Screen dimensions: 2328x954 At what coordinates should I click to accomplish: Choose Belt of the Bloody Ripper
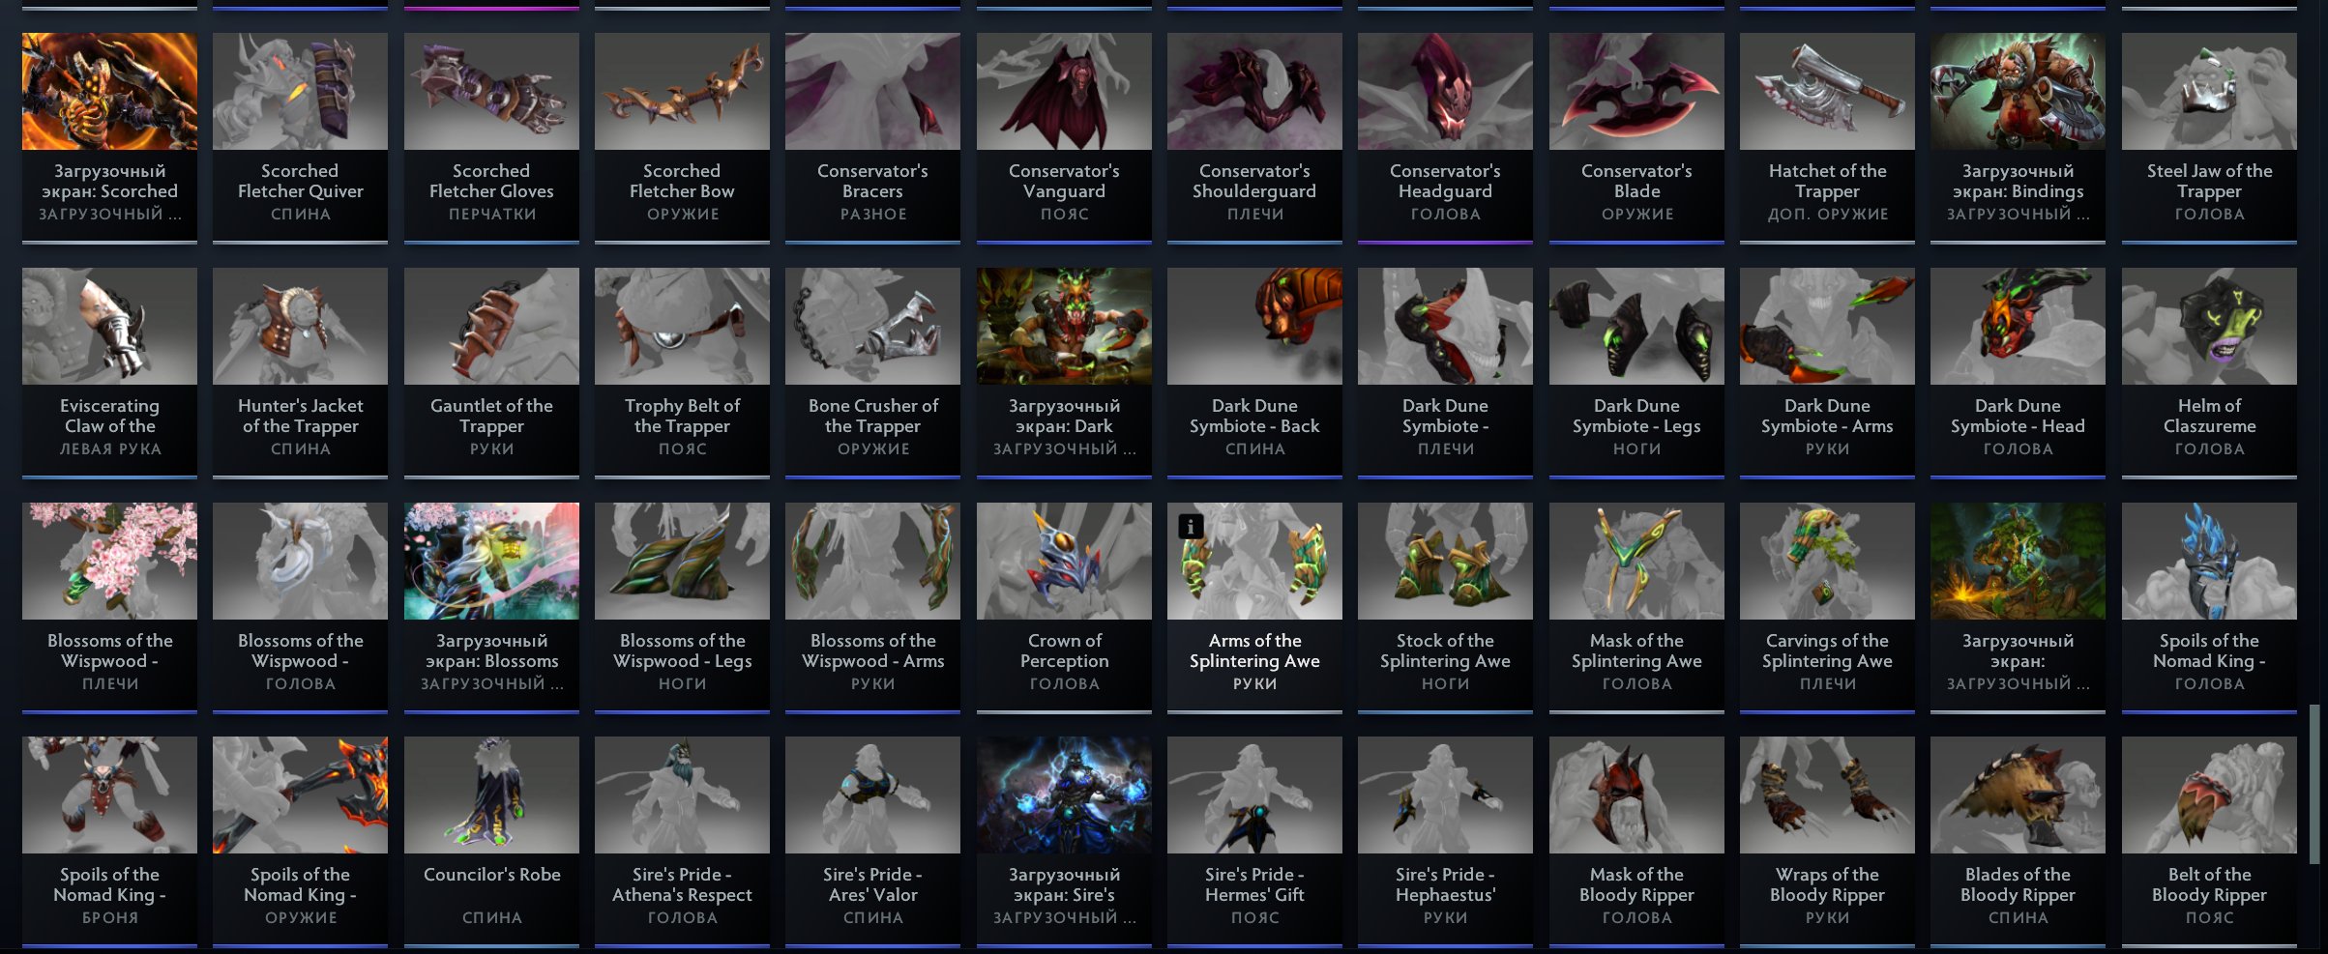tap(2209, 841)
